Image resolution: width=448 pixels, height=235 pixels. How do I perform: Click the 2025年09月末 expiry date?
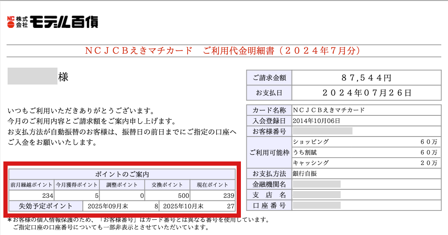108,206
